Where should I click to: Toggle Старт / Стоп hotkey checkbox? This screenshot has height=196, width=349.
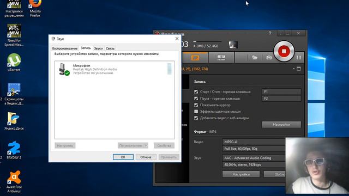coord(196,91)
